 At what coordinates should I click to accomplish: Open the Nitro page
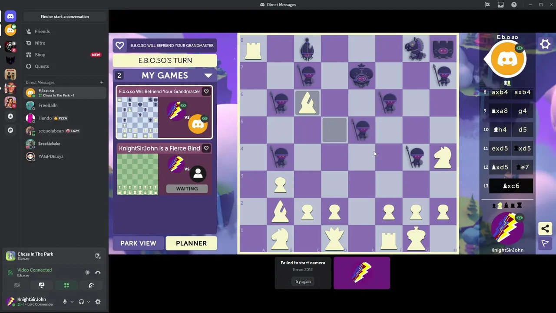[65, 43]
